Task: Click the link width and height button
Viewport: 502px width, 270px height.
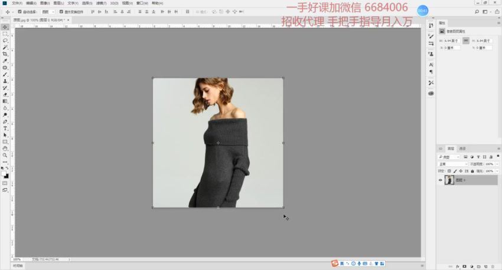Action: point(465,41)
